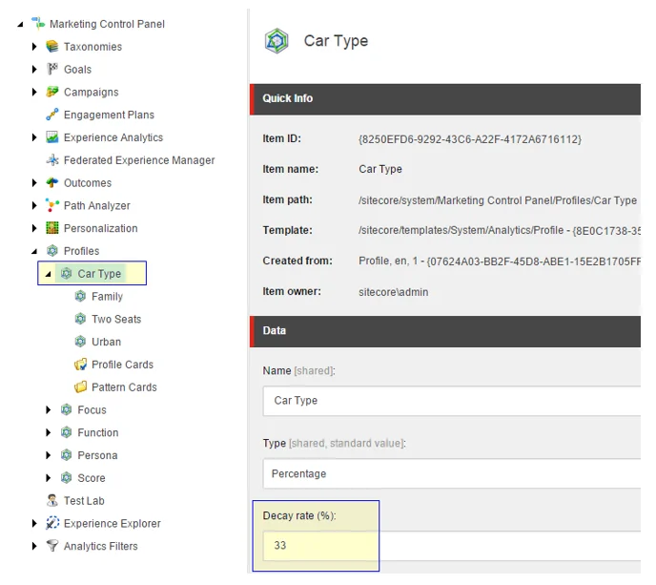
Task: Collapse the Marketing Control Panel node
Action: 20,24
